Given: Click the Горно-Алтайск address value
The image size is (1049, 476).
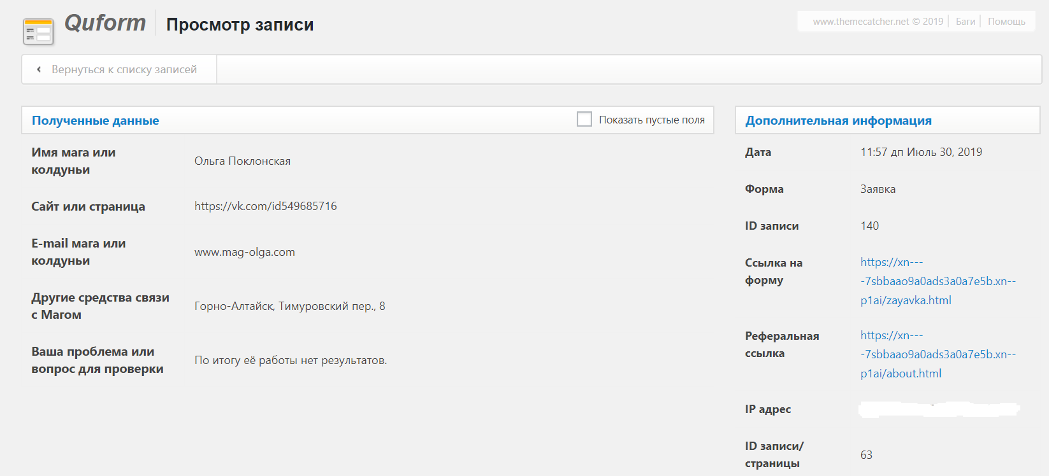Looking at the screenshot, I should coord(289,306).
